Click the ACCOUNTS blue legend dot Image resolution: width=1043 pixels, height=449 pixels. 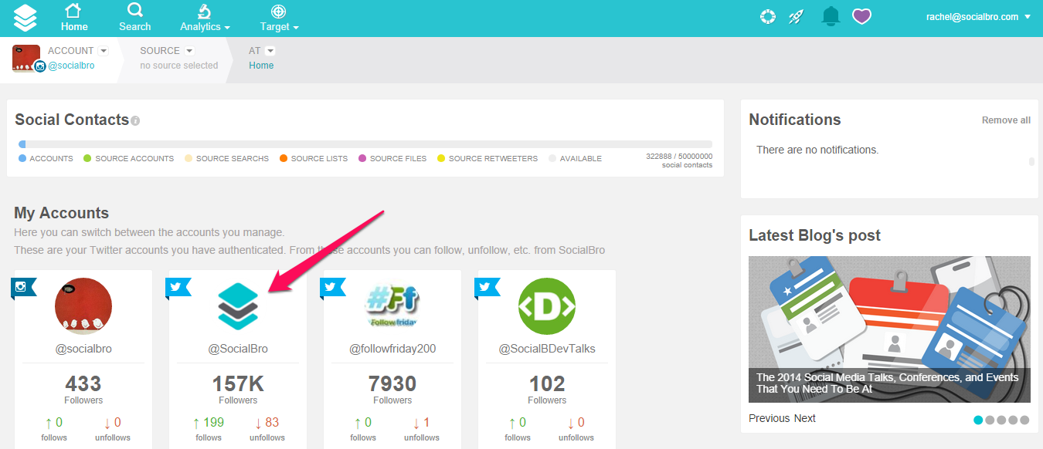tap(22, 158)
